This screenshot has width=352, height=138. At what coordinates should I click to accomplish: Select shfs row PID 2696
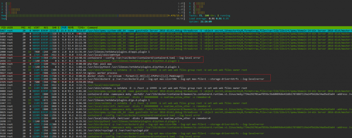pos(176,106)
